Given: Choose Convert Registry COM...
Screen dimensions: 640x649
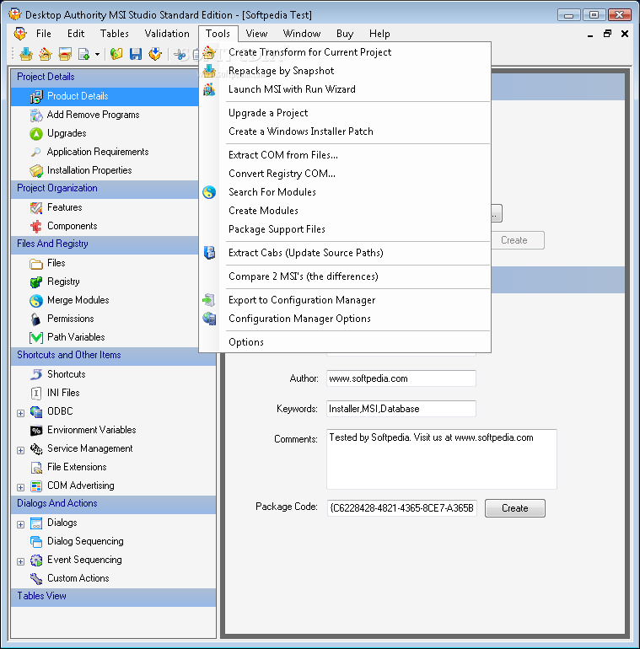Looking at the screenshot, I should [345, 174].
